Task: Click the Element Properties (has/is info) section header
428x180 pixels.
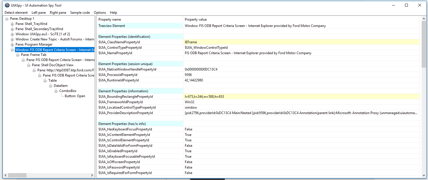Action: pos(122,124)
